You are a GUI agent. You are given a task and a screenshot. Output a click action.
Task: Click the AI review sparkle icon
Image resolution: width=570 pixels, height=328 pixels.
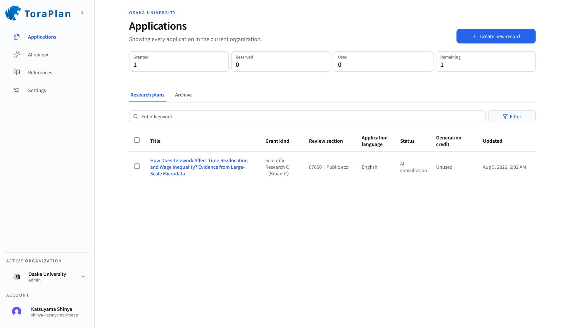[x=17, y=54]
